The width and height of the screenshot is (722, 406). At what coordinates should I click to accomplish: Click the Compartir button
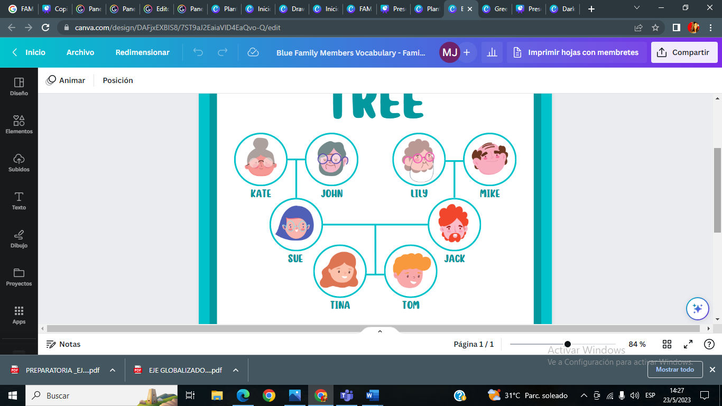click(x=684, y=52)
